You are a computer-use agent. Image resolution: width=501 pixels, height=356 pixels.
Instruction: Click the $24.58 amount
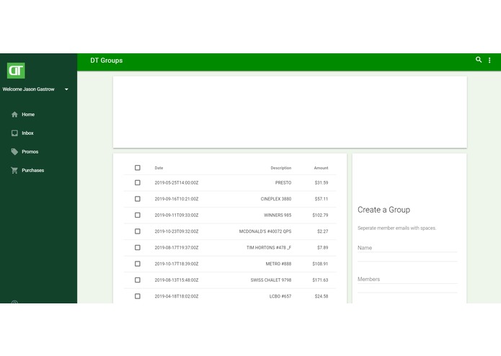coord(321,296)
